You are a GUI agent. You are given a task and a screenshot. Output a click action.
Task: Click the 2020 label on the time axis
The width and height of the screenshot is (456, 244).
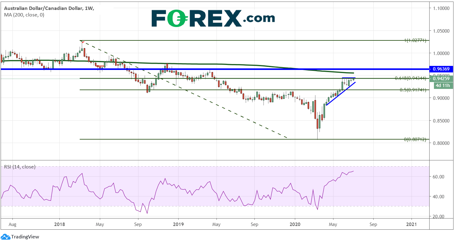295,224
